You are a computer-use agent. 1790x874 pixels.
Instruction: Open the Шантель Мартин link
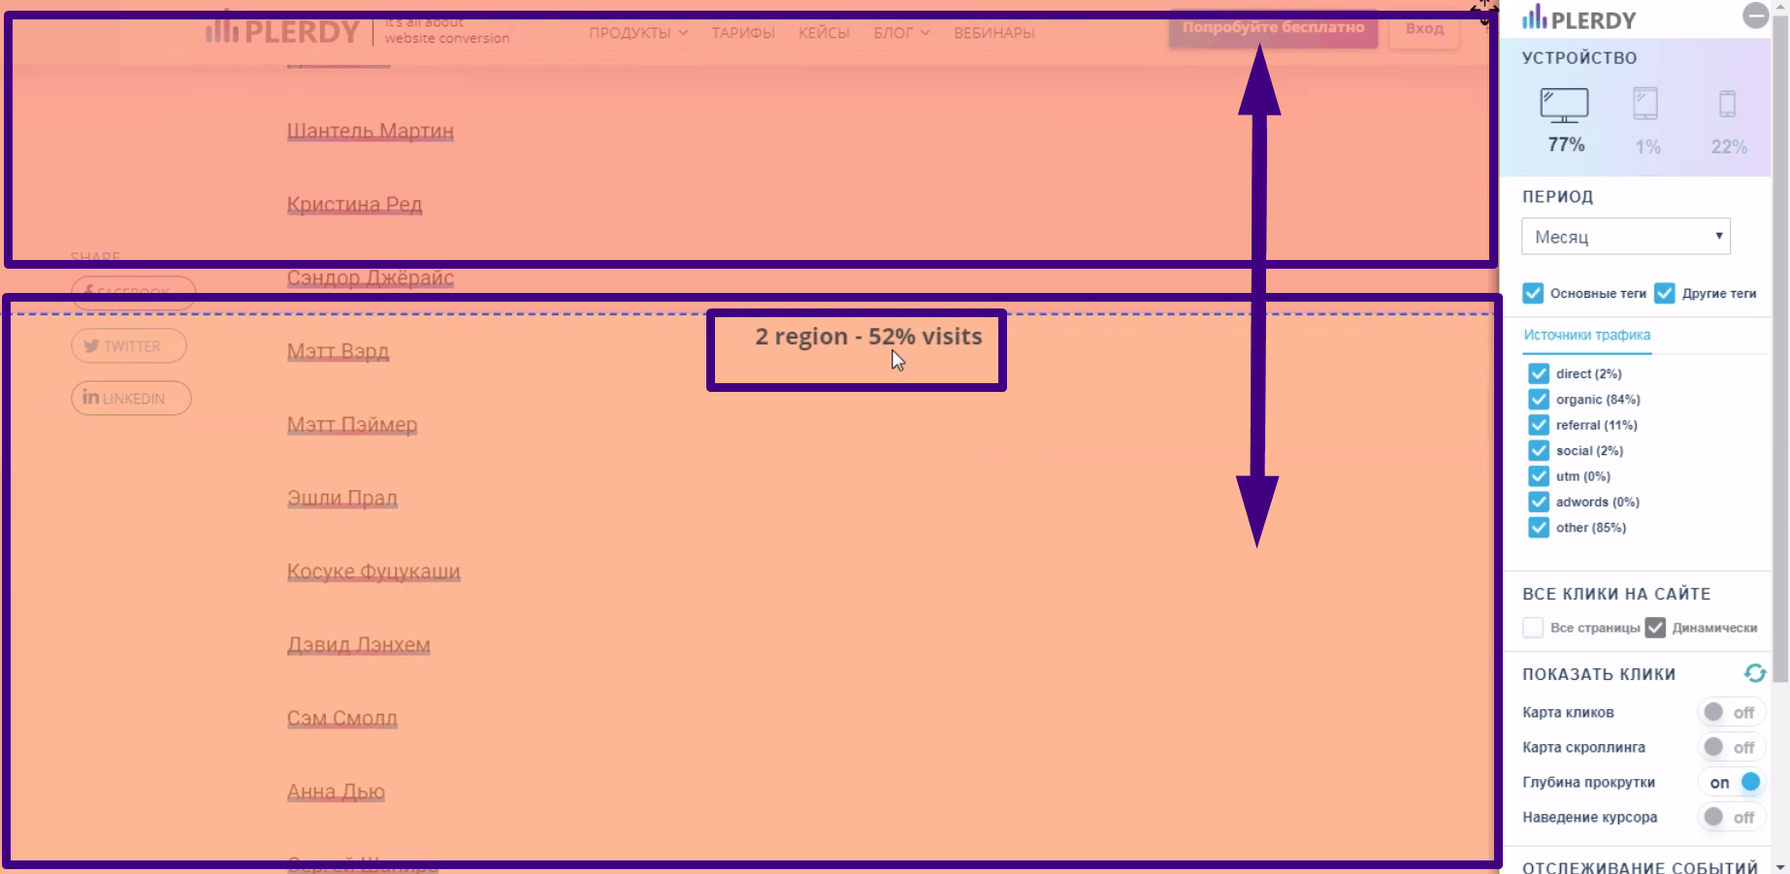(x=370, y=131)
